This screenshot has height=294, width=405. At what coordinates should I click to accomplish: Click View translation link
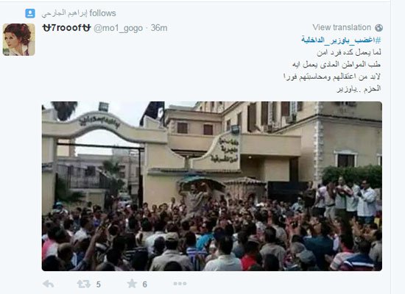point(342,27)
